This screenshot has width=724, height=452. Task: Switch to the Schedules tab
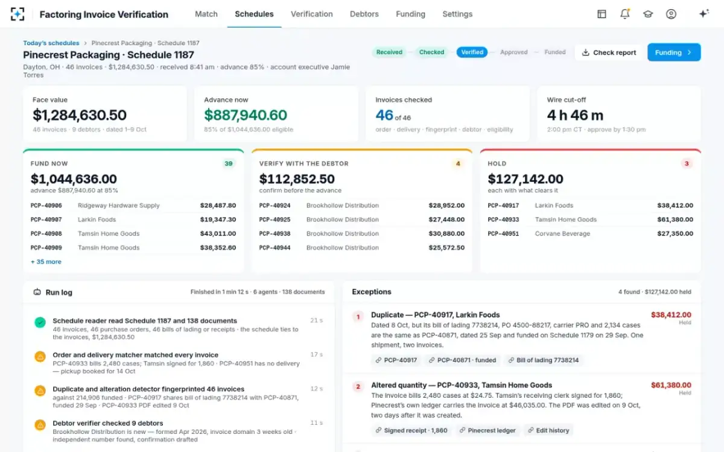[254, 14]
